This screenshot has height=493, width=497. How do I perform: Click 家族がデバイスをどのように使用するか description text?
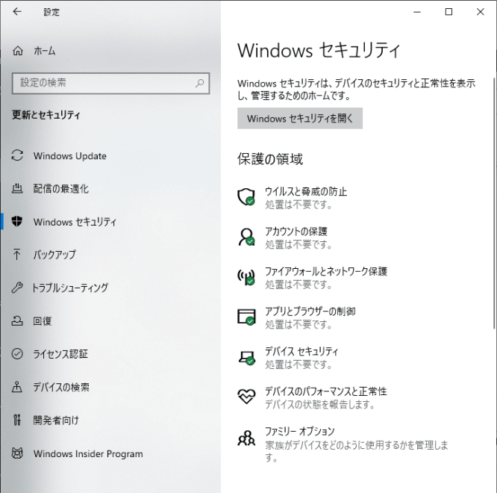click(357, 451)
